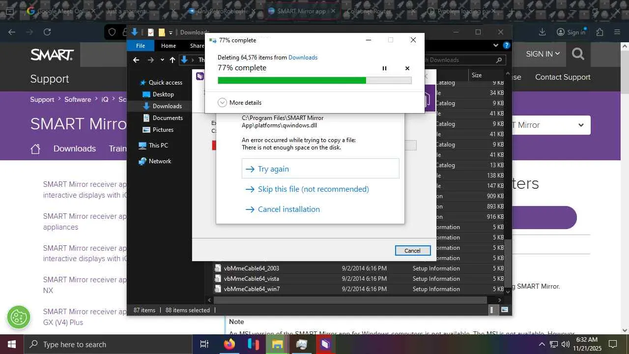Select file vbMmeCable64_2003
Image resolution: width=629 pixels, height=354 pixels.
[252, 268]
